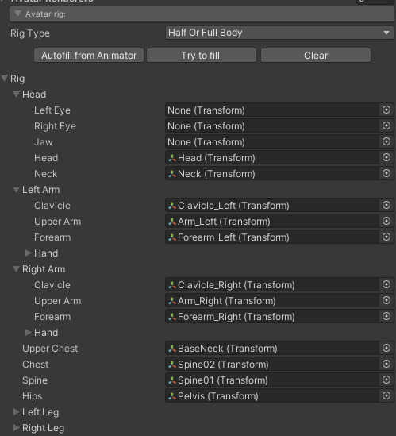Clear the rig assignments
Screen dimensions: 396x436
pos(316,56)
